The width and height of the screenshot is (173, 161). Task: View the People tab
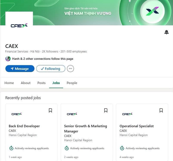tap(72, 83)
